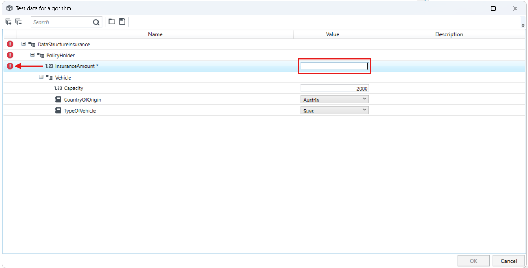This screenshot has height=268, width=528.
Task: Click the Expand All toolbar icon
Action: pyautogui.click(x=8, y=22)
